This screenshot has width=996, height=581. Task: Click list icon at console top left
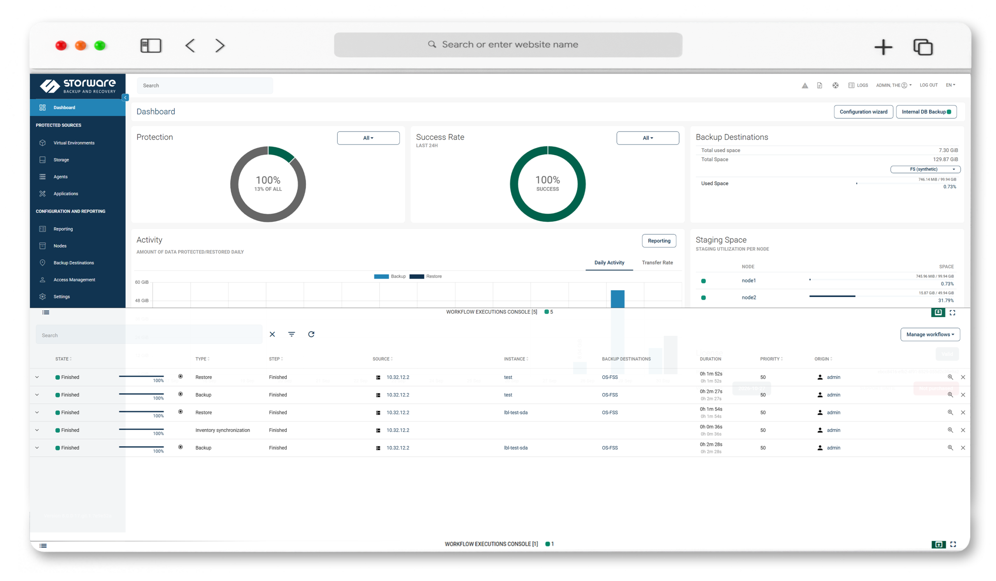(x=46, y=312)
